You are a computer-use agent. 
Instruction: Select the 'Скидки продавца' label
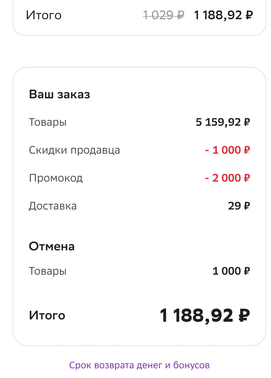pyautogui.click(x=74, y=150)
